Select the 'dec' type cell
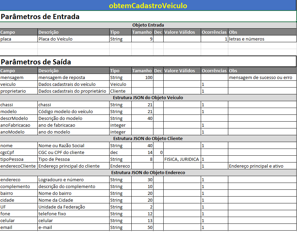Viewport: 297px width, 232px height. click(x=120, y=153)
